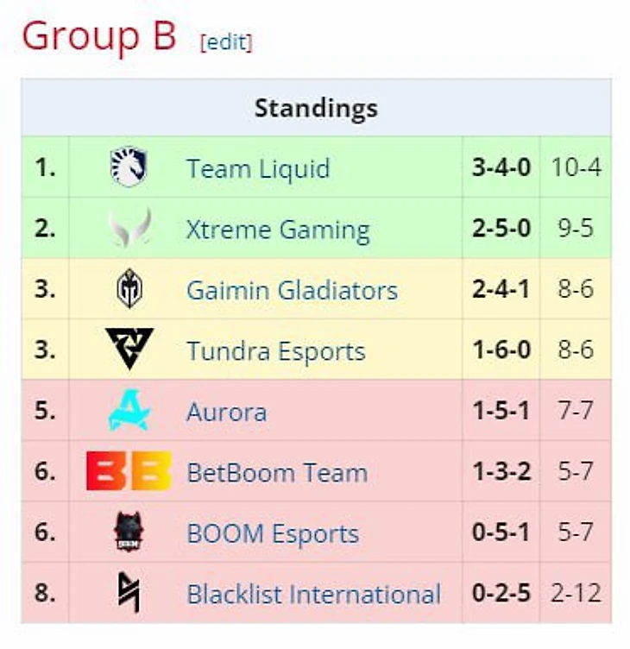This screenshot has width=630, height=649.
Task: Click the BOOM Esports wolf logo
Action: 129,532
